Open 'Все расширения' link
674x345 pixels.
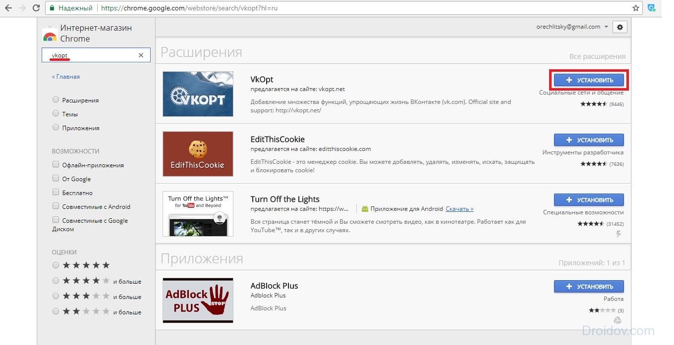coord(597,56)
